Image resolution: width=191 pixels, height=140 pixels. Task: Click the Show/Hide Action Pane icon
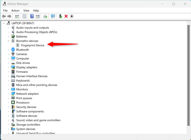coord(38,16)
